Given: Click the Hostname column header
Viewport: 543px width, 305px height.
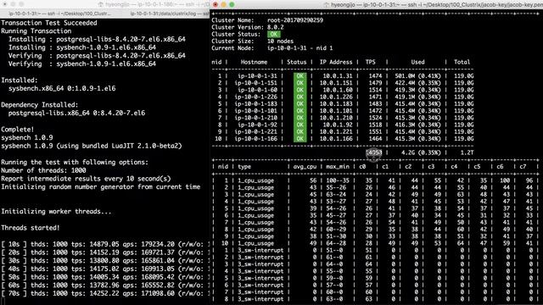Looking at the screenshot, I should point(255,62).
